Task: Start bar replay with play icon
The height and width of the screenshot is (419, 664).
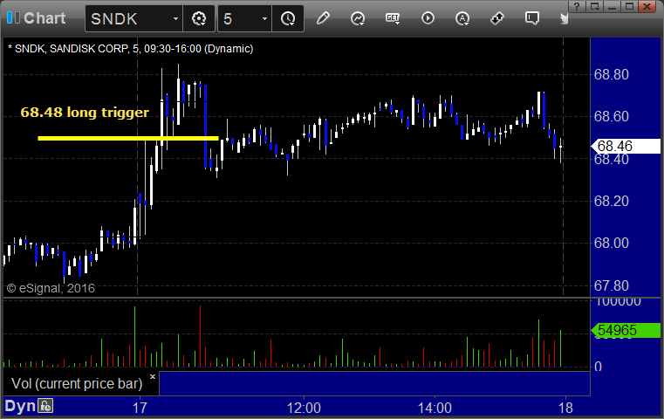Action: coord(428,18)
